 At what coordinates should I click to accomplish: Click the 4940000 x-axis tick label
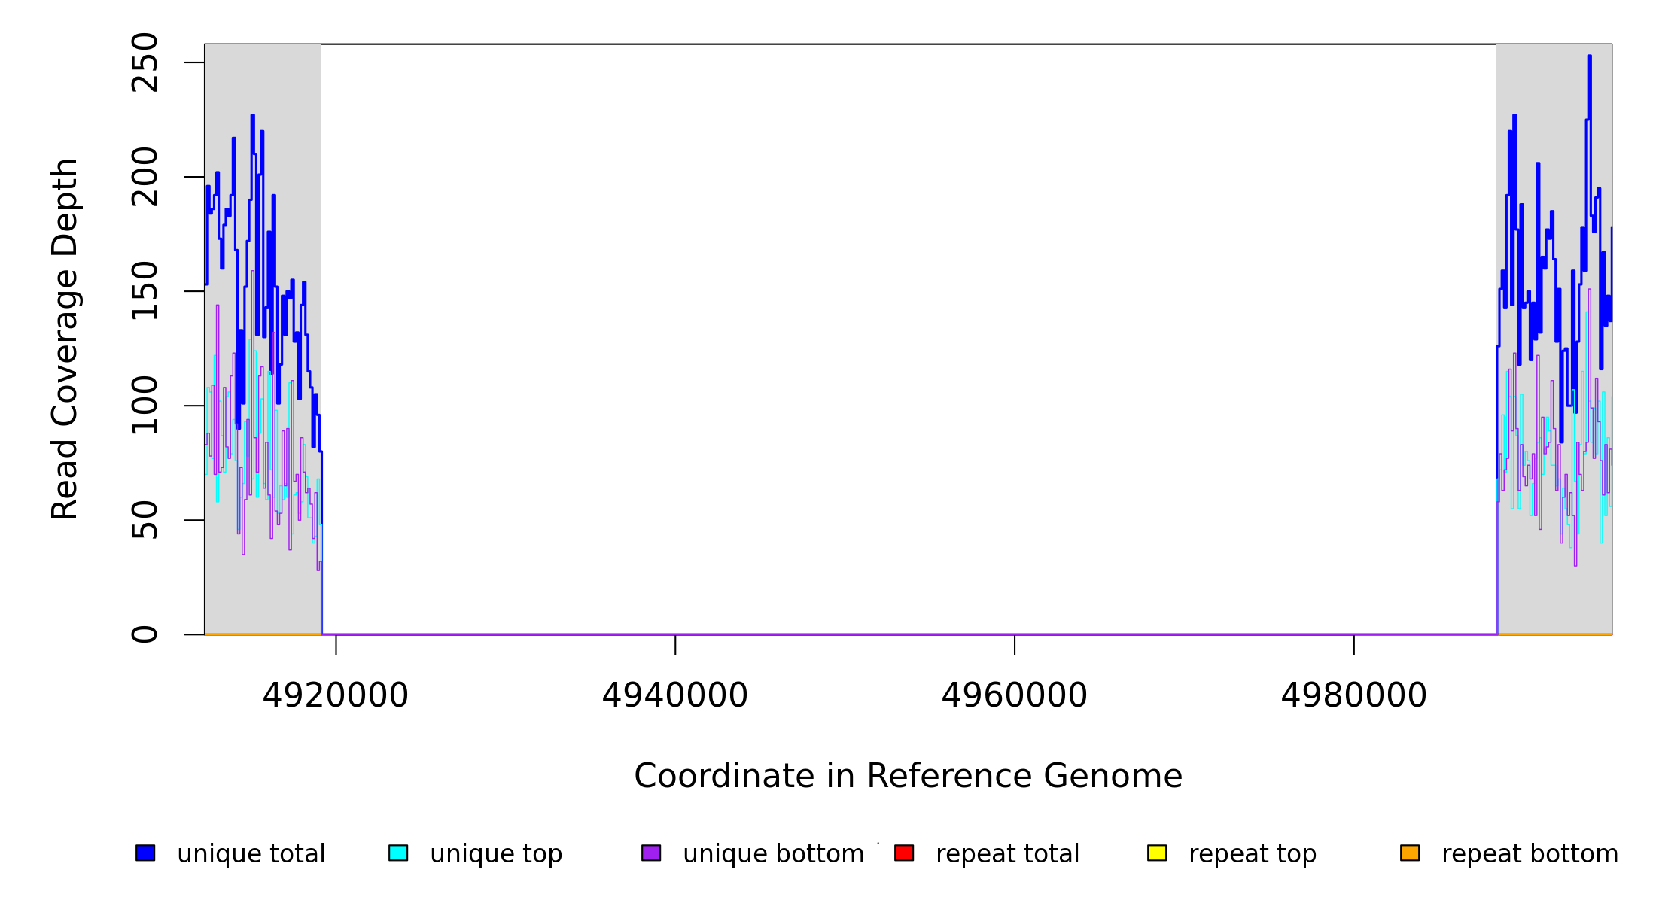click(x=675, y=695)
